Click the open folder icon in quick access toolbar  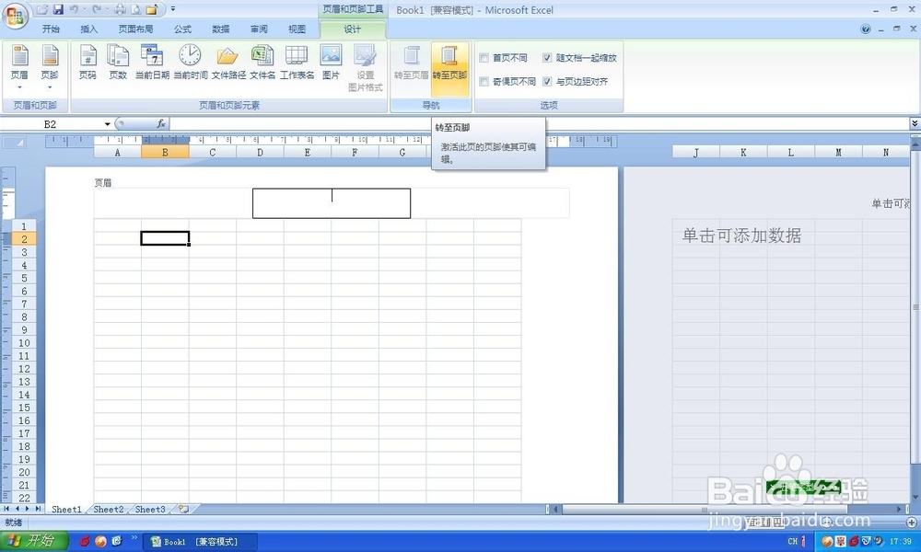152,9
